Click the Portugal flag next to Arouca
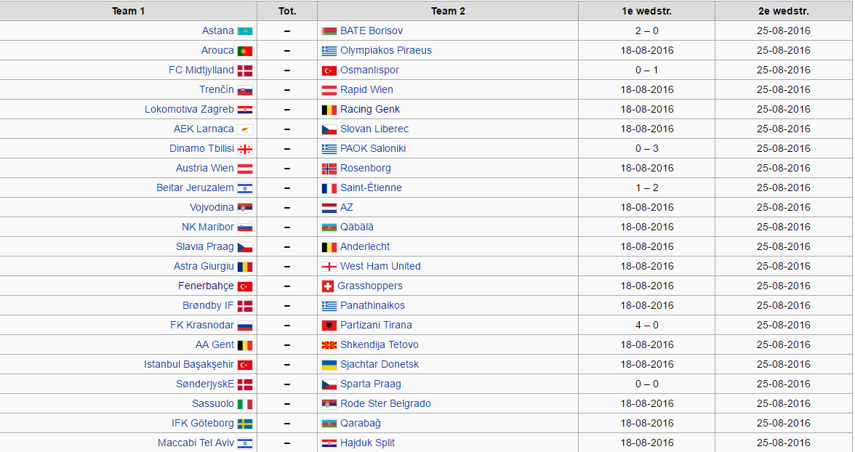855x452 pixels. coord(245,52)
